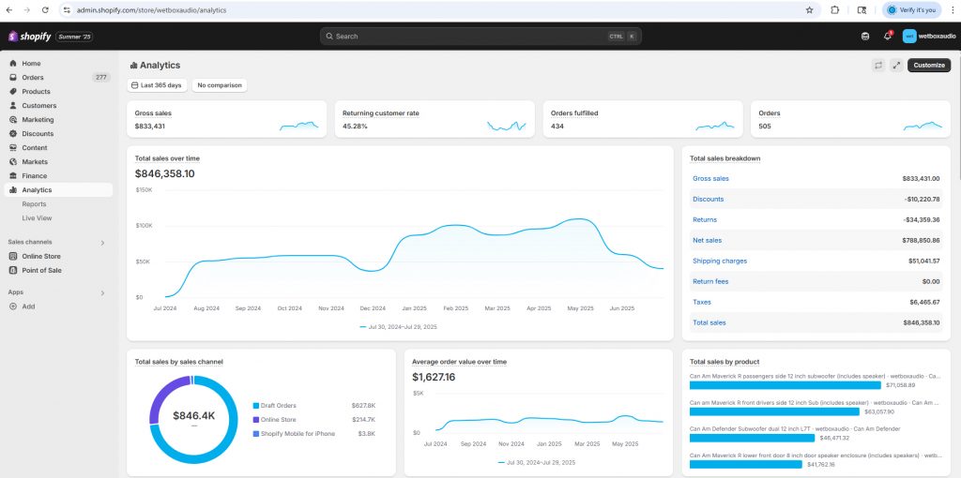
Task: Open the browser extensions puzzle icon
Action: point(835,9)
